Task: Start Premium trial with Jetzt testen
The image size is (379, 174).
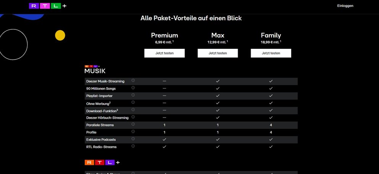Action: point(164,53)
